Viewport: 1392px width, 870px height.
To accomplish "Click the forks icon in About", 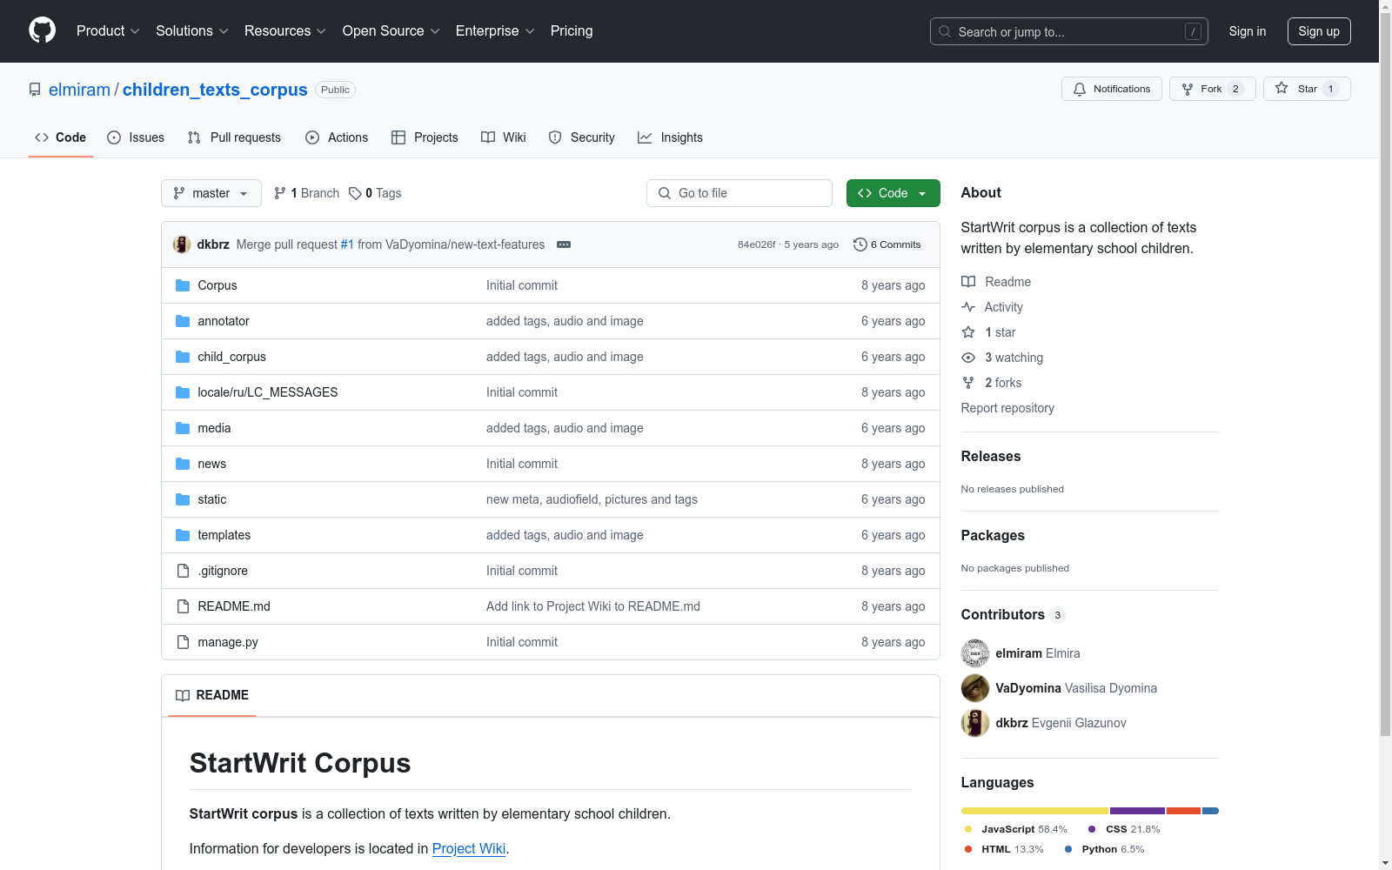I will [x=968, y=383].
